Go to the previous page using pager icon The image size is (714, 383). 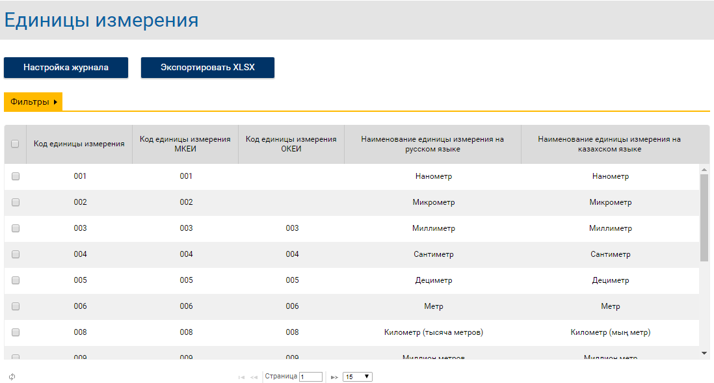pos(254,377)
